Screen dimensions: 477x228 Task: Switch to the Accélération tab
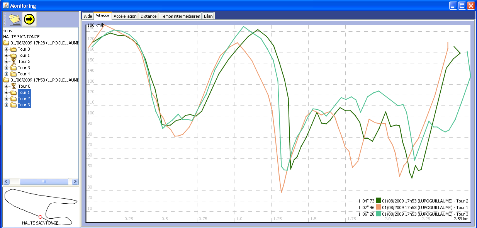(x=125, y=16)
